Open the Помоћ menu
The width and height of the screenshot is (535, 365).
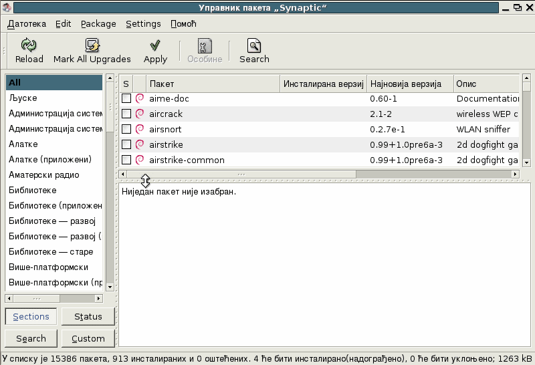pyautogui.click(x=183, y=24)
